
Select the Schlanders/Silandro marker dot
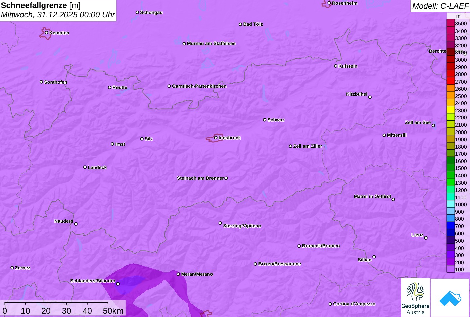(x=118, y=284)
